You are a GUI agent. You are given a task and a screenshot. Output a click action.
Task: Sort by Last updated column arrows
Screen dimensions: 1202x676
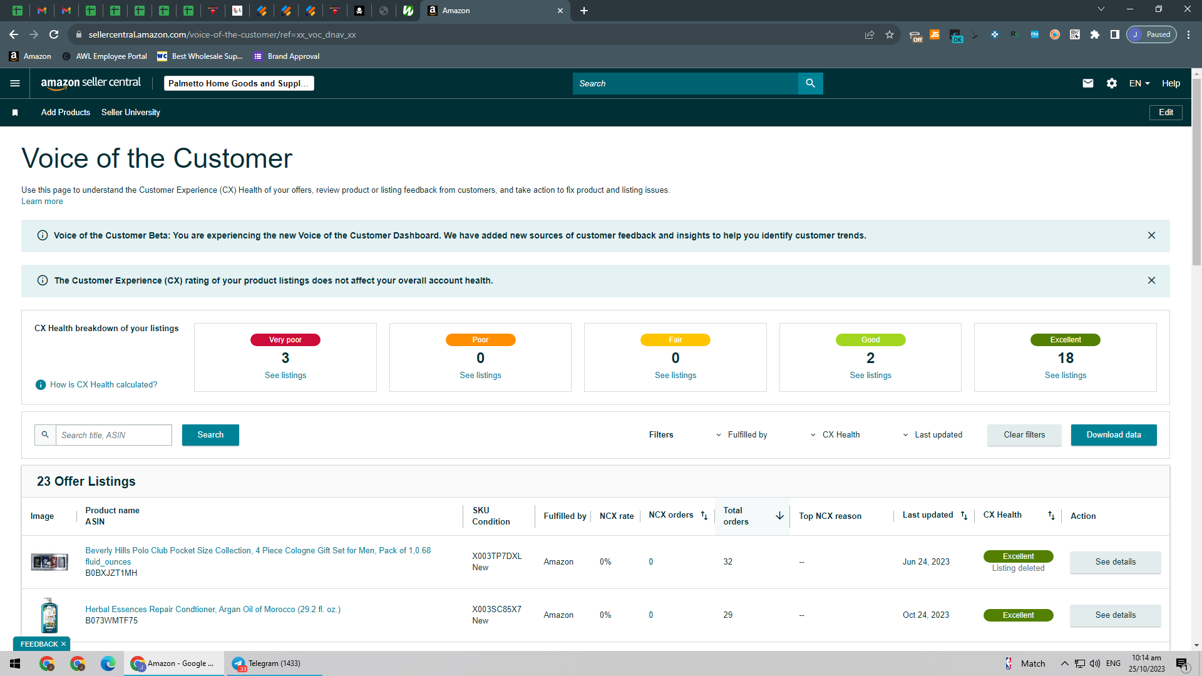pos(964,516)
